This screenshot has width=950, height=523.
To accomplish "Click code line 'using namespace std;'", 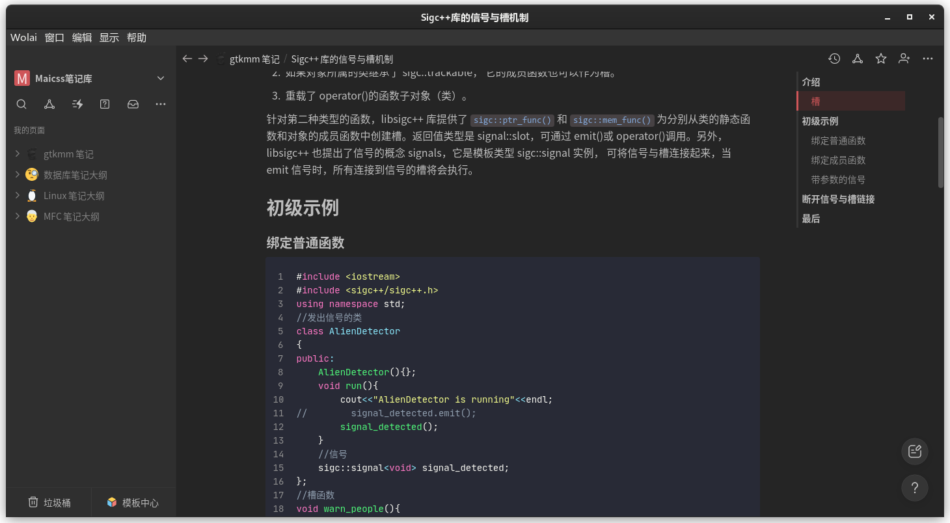I will click(x=351, y=304).
